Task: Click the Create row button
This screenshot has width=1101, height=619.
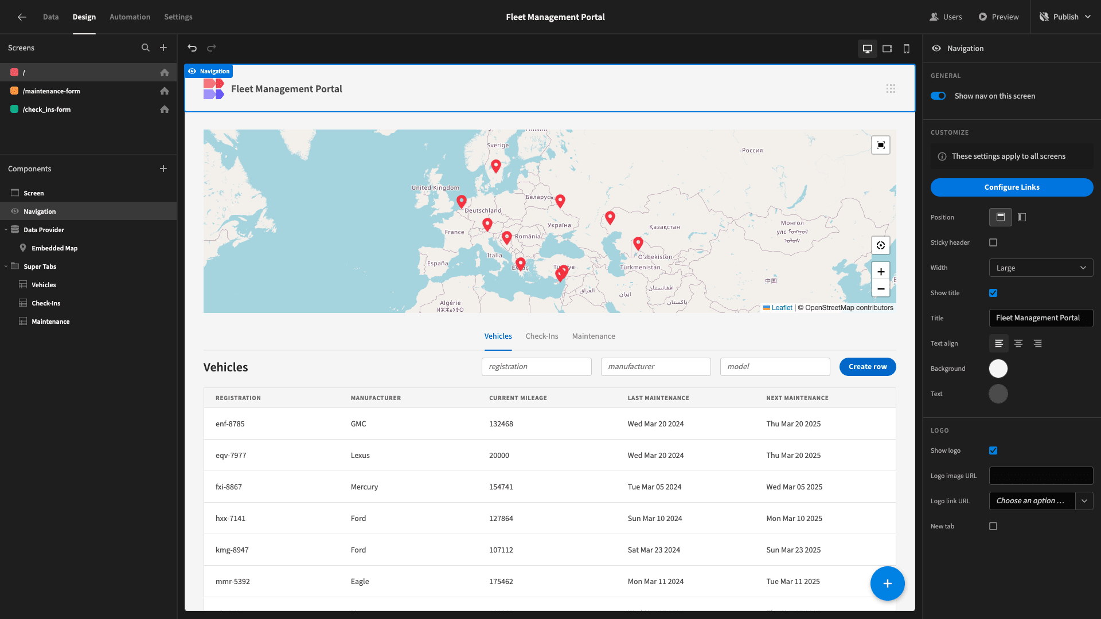Action: [x=868, y=367]
